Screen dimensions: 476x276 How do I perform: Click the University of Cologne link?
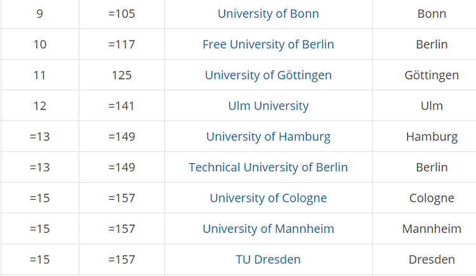tap(268, 198)
